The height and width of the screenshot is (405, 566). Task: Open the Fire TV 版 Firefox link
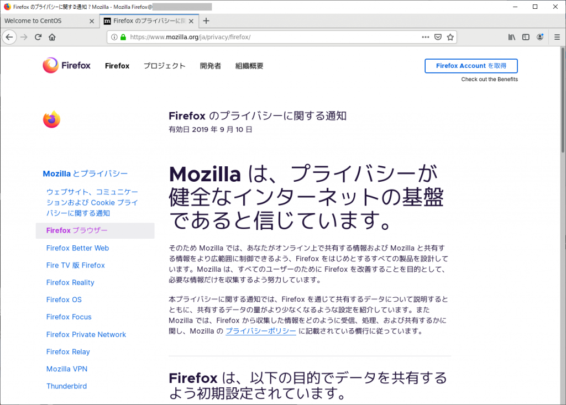click(75, 265)
